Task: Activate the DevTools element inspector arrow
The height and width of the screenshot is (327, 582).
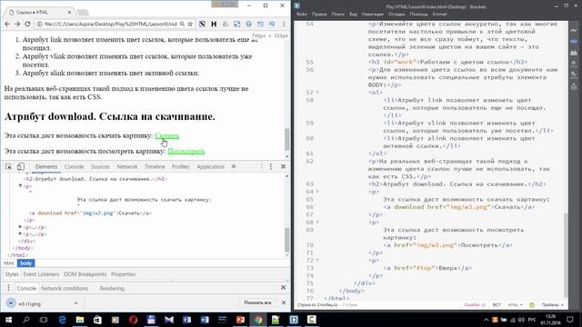Action: (x=8, y=166)
